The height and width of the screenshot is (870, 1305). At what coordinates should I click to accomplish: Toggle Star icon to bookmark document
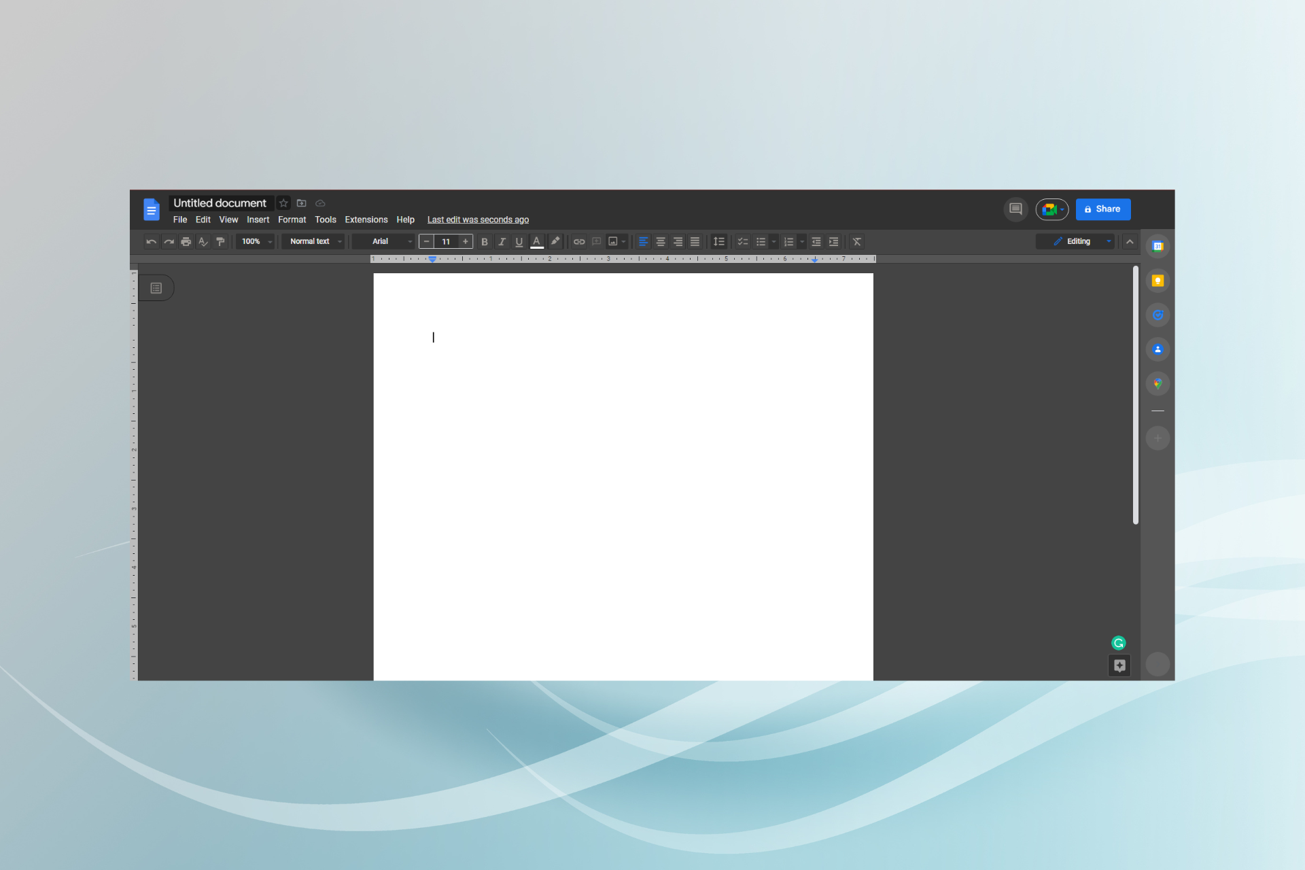(x=285, y=203)
